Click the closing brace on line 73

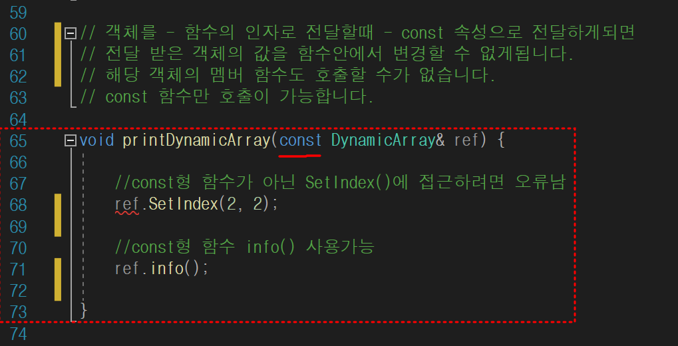[x=84, y=311]
